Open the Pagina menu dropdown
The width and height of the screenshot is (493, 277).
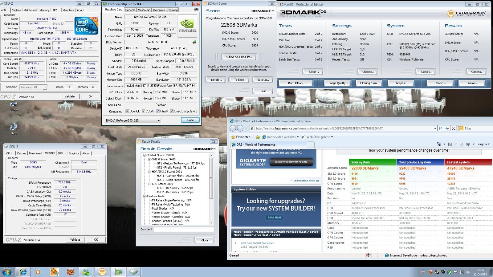tap(483, 144)
